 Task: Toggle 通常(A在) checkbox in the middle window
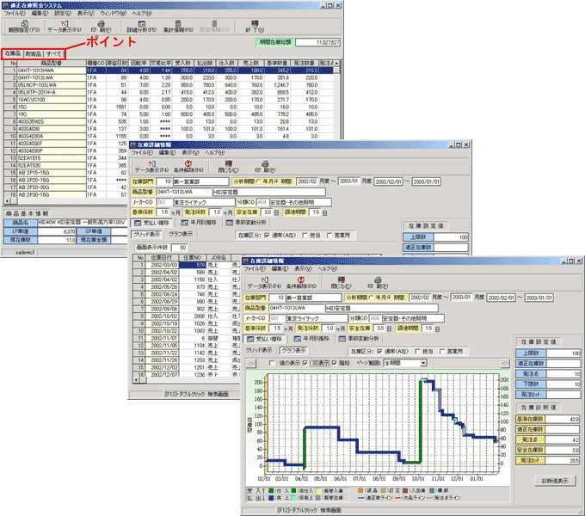coord(267,236)
